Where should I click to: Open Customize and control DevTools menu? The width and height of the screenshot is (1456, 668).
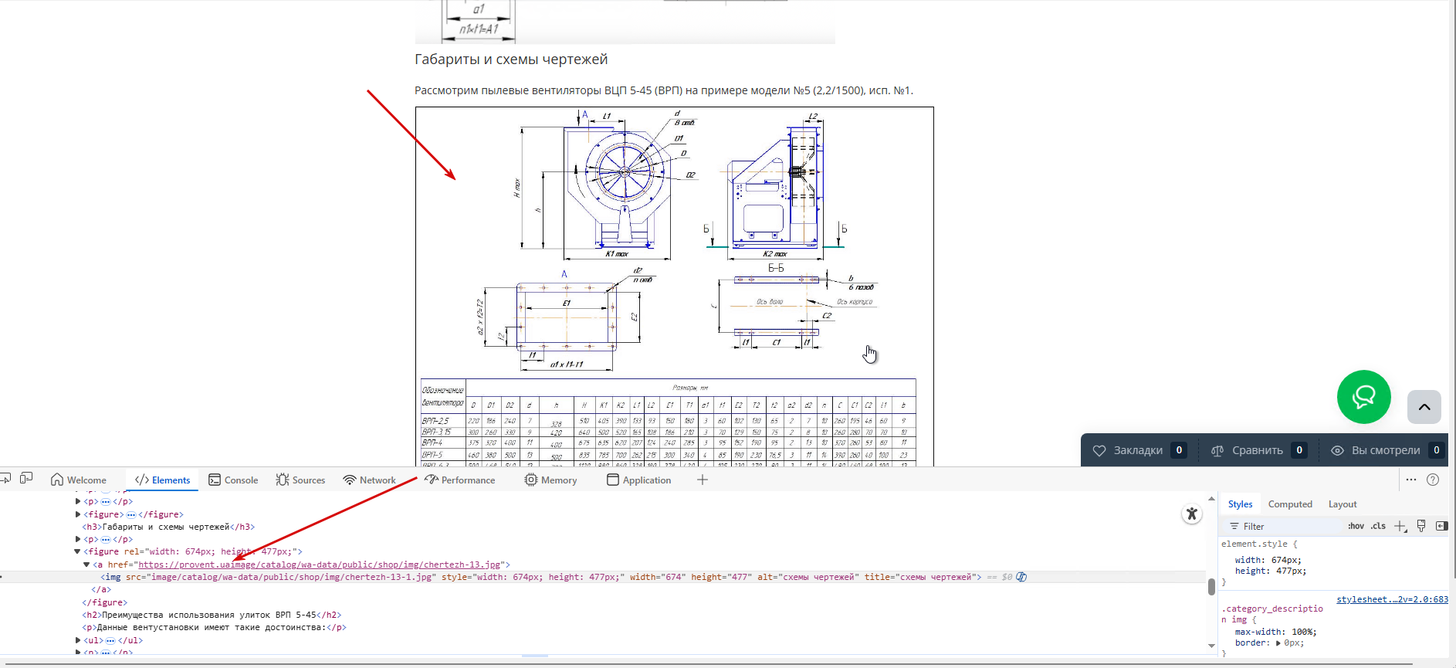click(1411, 480)
